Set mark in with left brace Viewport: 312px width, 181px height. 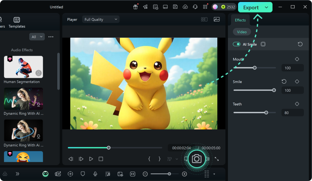click(149, 159)
